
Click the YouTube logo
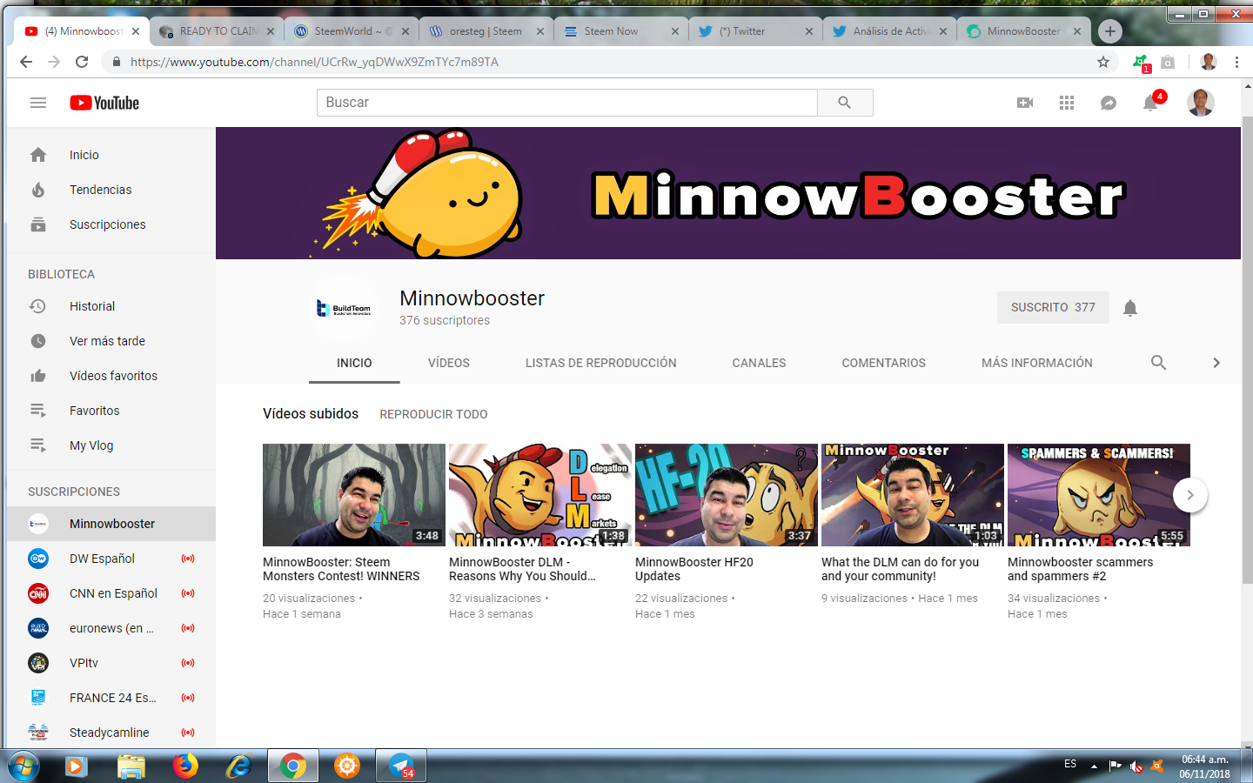point(104,103)
